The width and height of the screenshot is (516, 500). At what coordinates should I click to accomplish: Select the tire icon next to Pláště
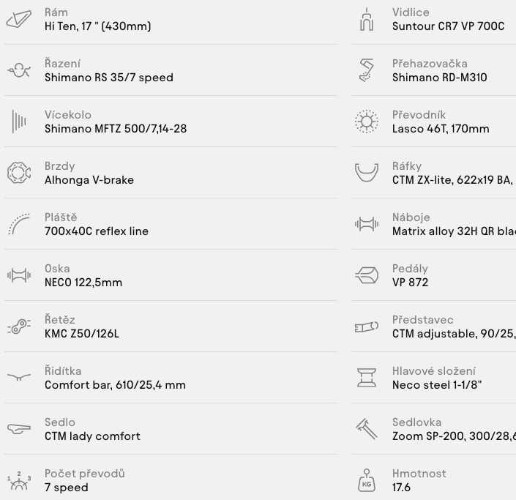(19, 224)
